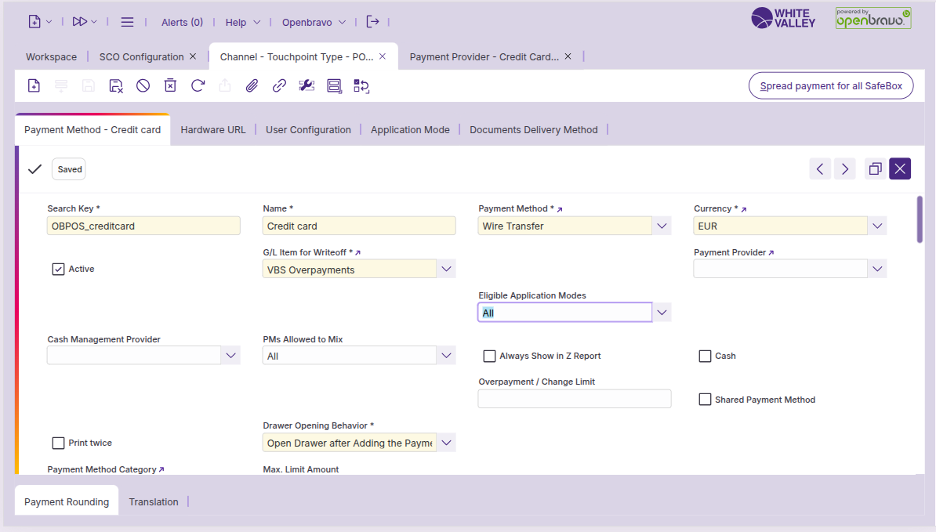The height and width of the screenshot is (532, 936).
Task: Switch to the Hardware URL tab
Action: pos(212,130)
